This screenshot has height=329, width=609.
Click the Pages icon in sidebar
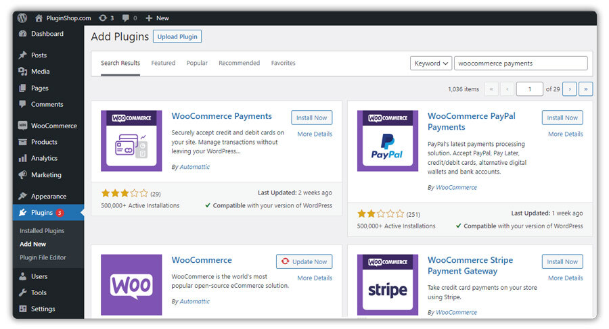coord(22,88)
